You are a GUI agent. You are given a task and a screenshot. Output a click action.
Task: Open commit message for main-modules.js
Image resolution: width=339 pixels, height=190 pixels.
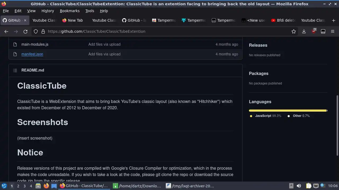pyautogui.click(x=104, y=44)
